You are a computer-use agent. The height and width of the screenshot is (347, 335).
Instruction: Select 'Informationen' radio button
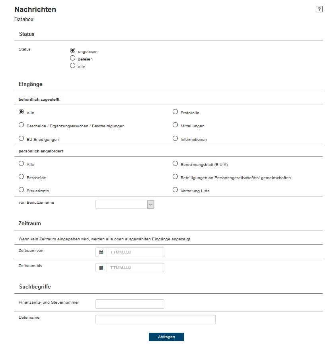175,138
